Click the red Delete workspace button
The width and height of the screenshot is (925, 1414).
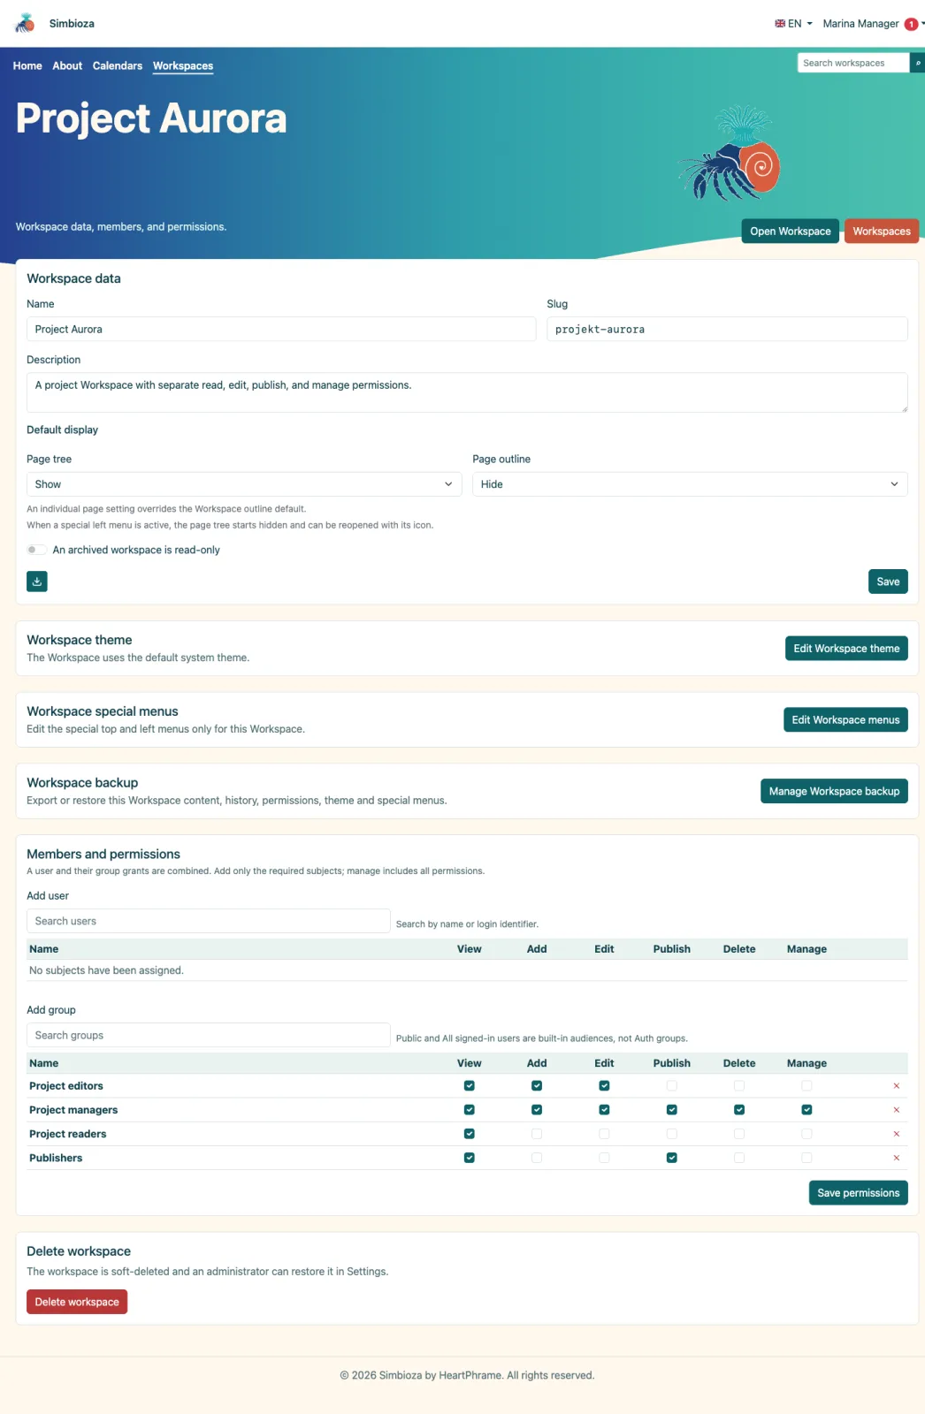pos(77,1302)
